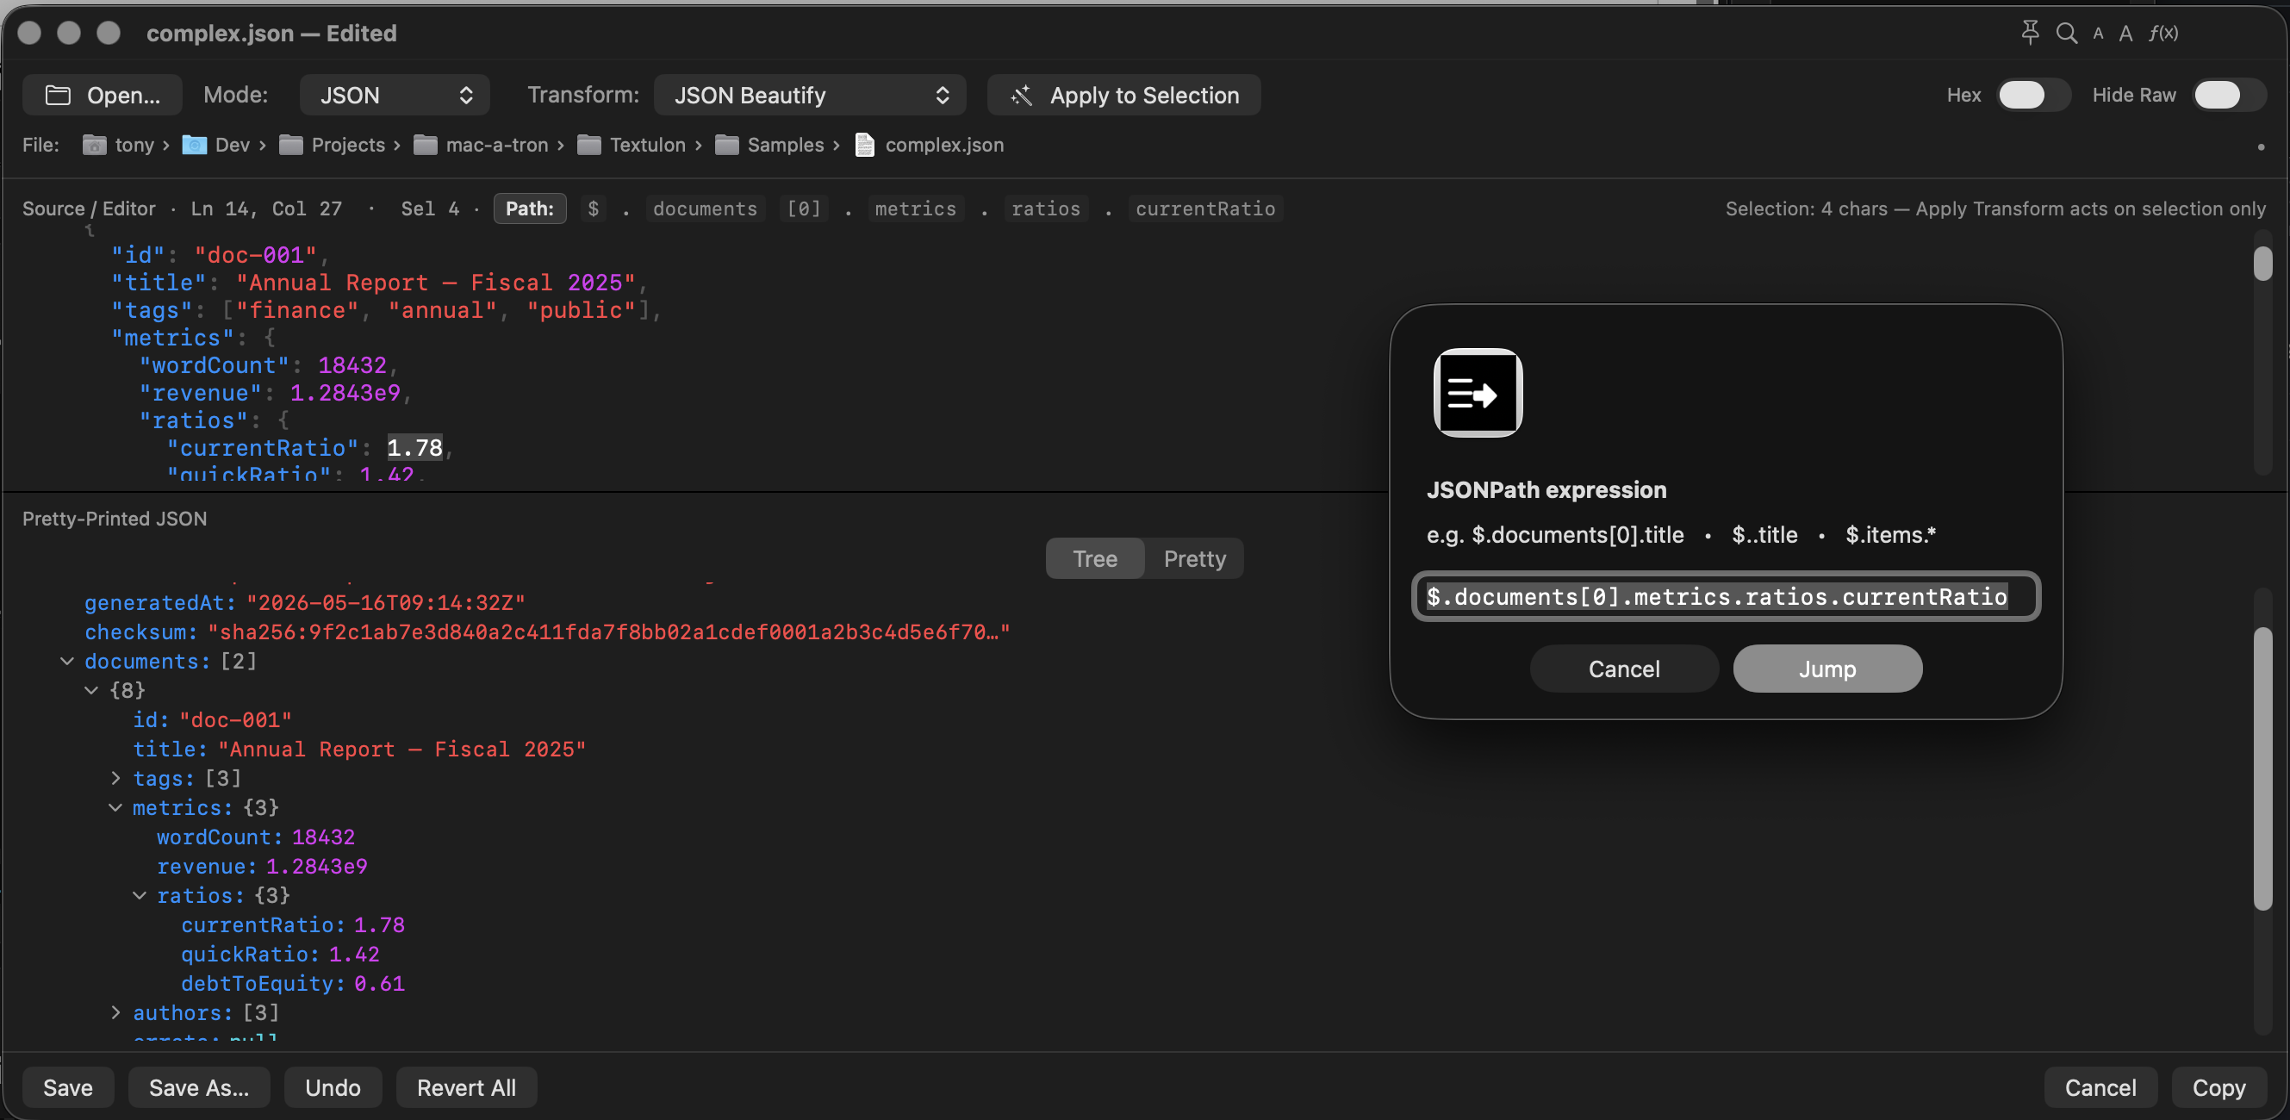Screen dimensions: 2290x1120
Task: Toggle the Hide Raw switch
Action: (x=2228, y=95)
